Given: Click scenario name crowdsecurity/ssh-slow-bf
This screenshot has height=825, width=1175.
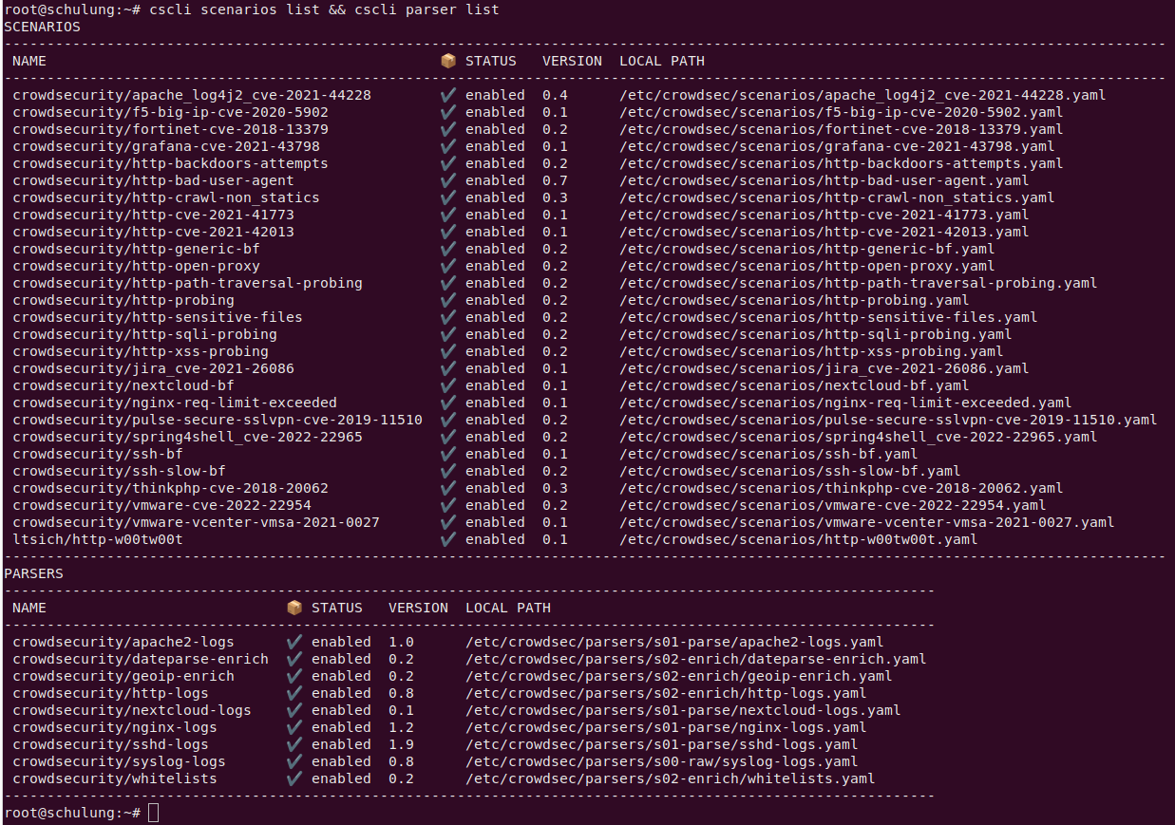Looking at the screenshot, I should [119, 471].
